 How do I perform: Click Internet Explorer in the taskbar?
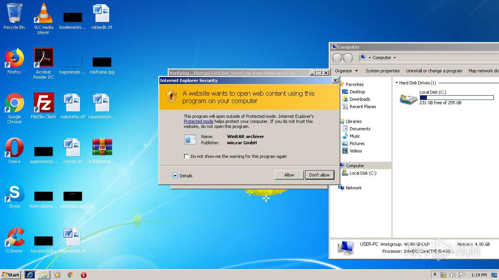click(x=30, y=275)
